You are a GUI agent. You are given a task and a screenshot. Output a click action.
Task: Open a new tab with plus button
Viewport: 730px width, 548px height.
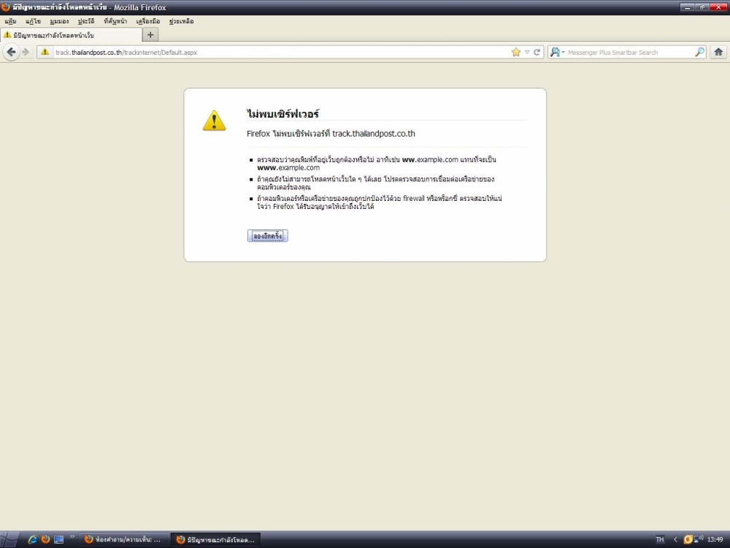(150, 35)
